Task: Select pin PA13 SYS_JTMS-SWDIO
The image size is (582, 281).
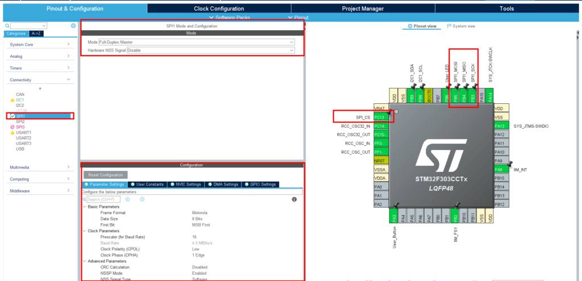Action: click(501, 126)
